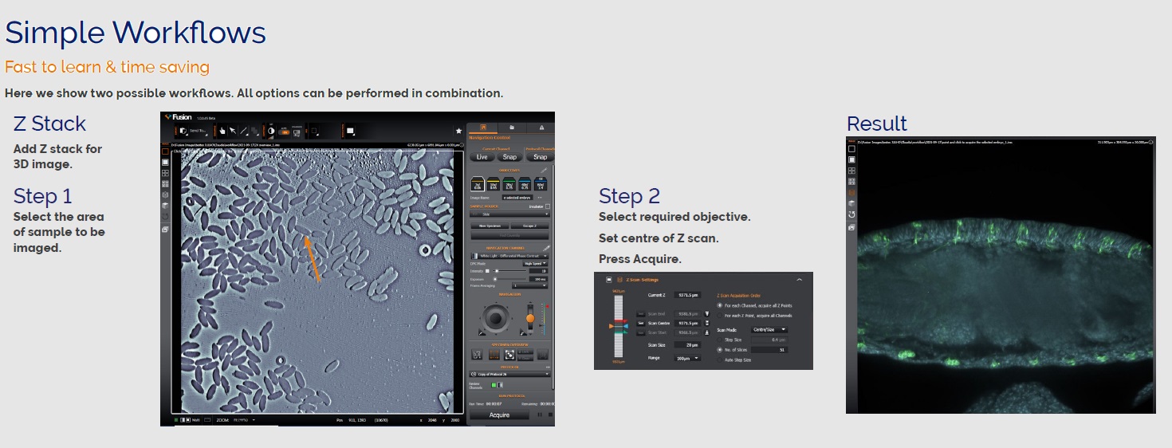Viewport: 1172px width, 448px height.
Task: Click the No. of Slices input field
Action: coord(770,350)
